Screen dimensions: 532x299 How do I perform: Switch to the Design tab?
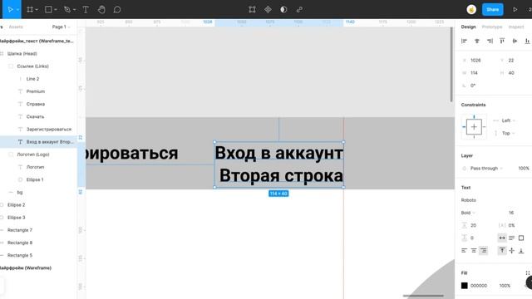(x=468, y=27)
